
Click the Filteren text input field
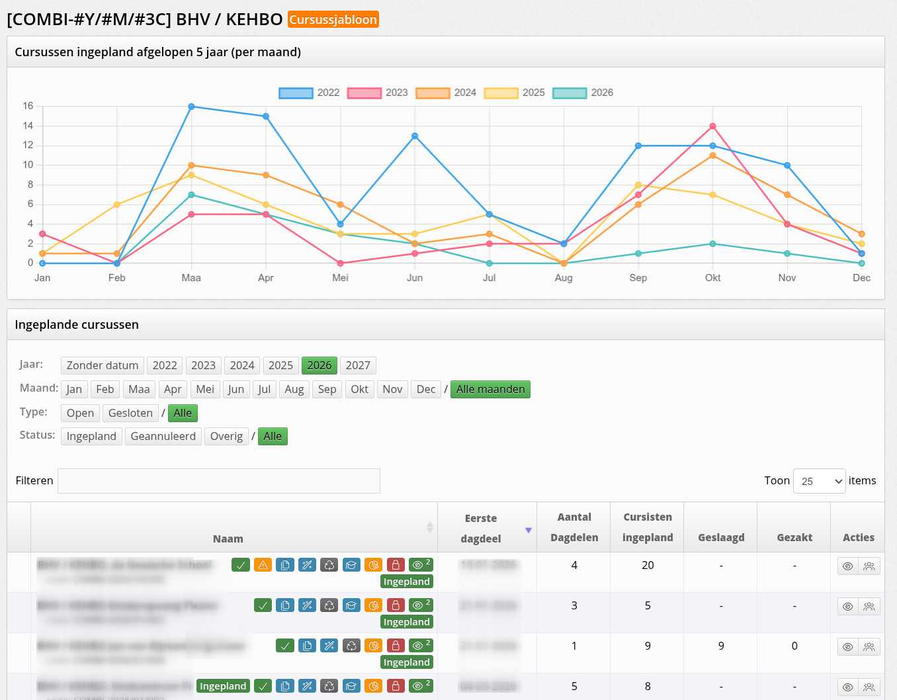218,481
